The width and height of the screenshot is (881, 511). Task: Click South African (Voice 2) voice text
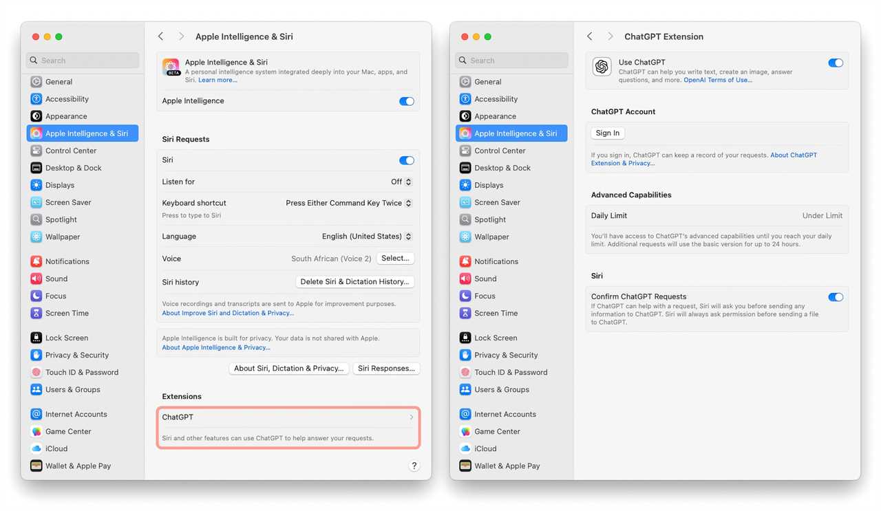[x=331, y=259]
